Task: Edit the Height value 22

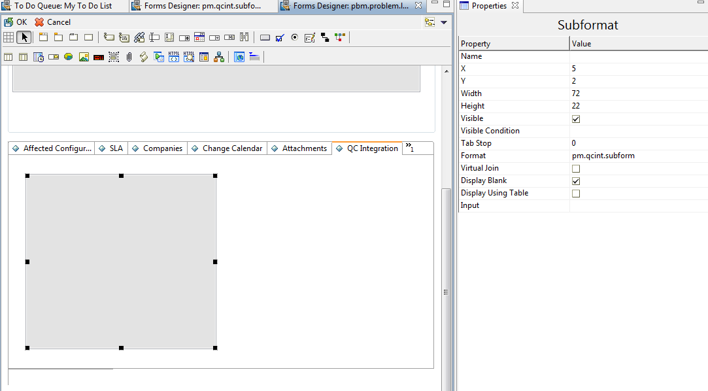Action: tap(639, 106)
